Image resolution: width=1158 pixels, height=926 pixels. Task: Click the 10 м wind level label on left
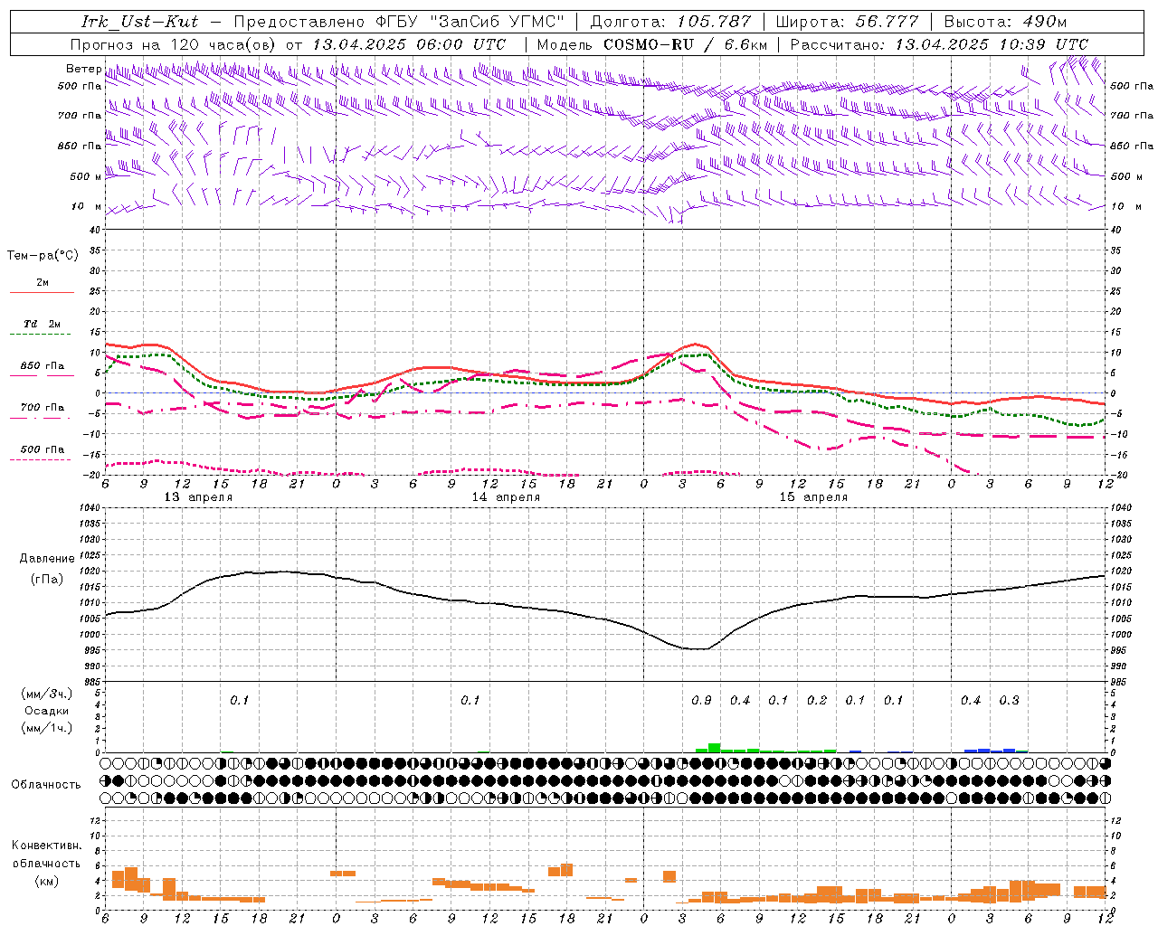[86, 206]
